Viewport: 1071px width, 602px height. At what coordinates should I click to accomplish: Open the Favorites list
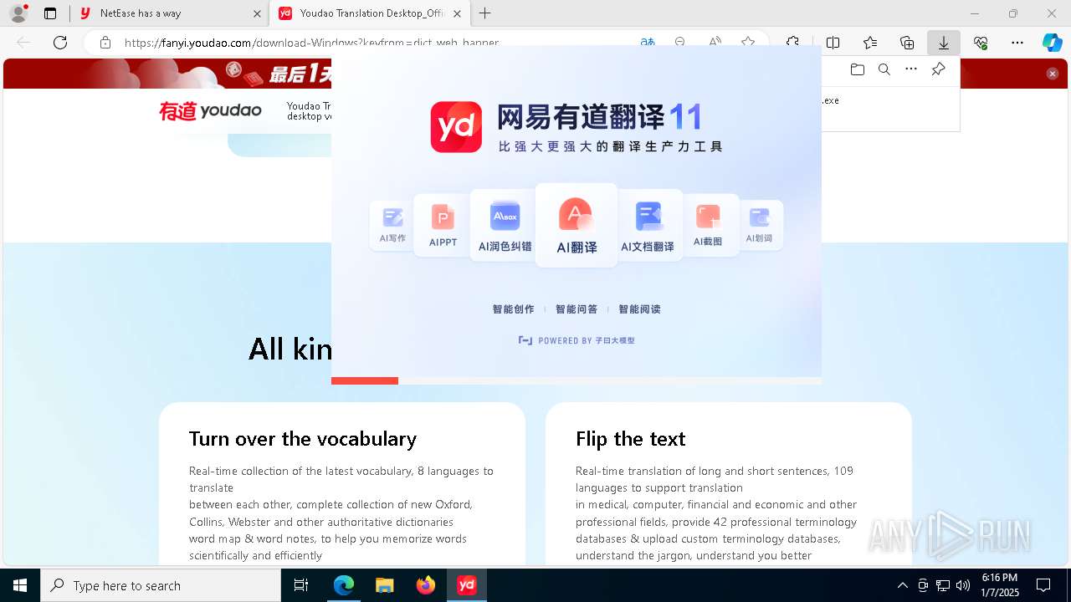click(869, 43)
